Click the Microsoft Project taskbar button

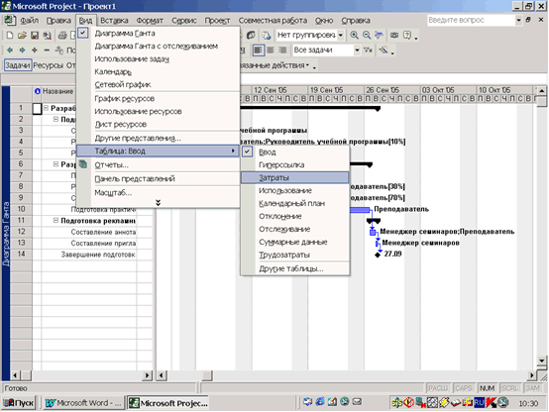click(x=168, y=403)
